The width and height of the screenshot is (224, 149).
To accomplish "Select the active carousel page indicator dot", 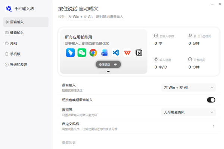I will (108, 71).
